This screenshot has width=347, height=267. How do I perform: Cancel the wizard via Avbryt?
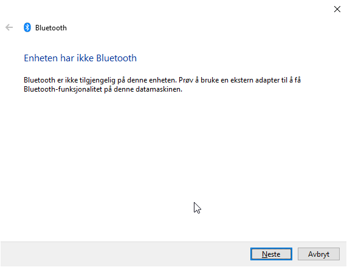[318, 254]
